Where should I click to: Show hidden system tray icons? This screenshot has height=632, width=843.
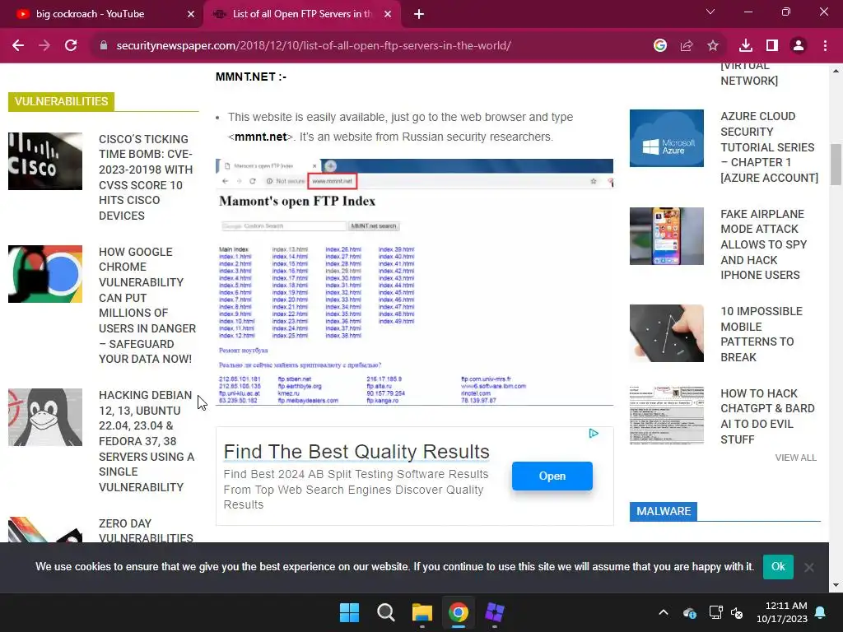(664, 612)
